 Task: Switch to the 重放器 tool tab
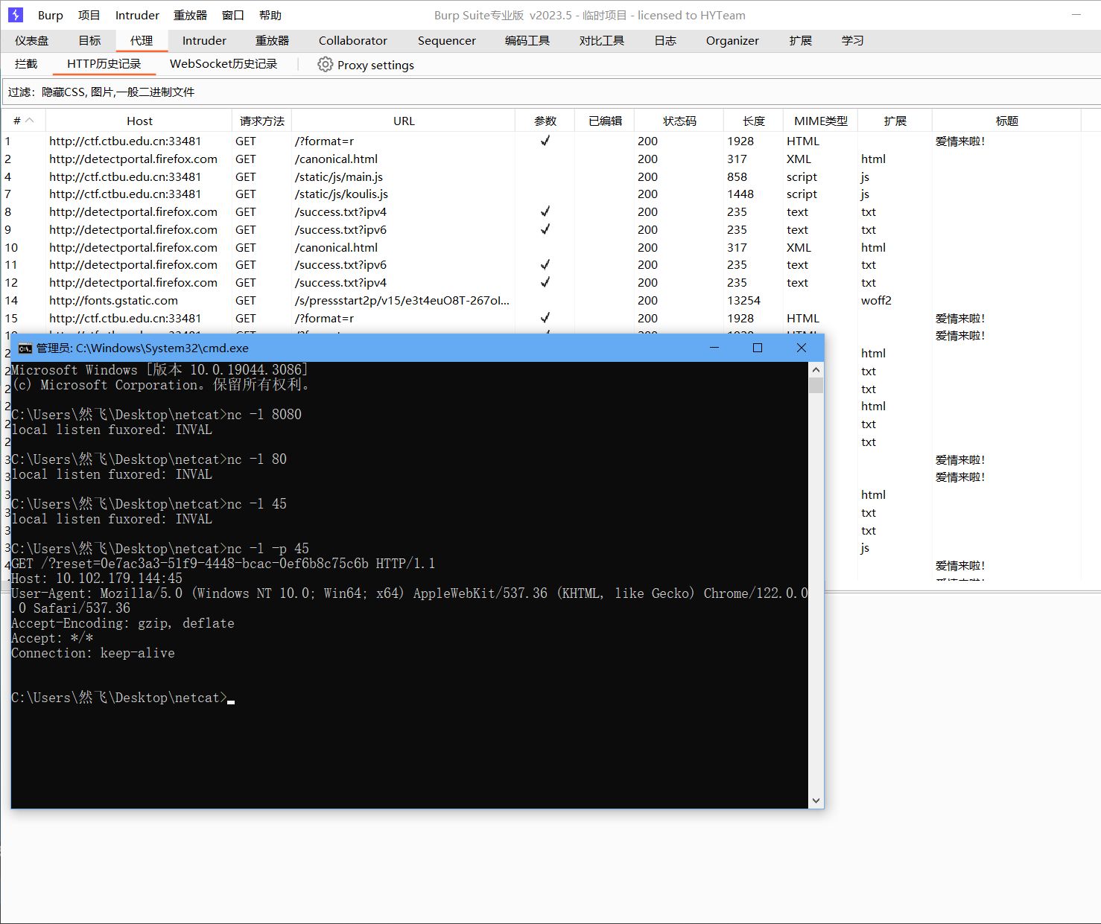coord(273,41)
